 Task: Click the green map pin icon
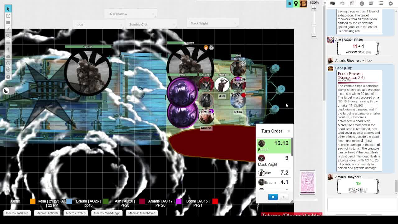point(296,4)
